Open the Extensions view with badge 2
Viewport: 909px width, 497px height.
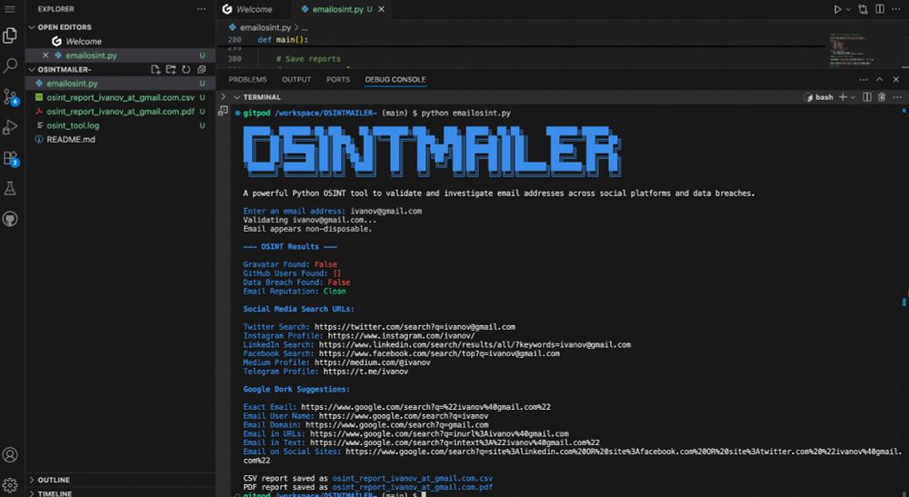coord(10,158)
